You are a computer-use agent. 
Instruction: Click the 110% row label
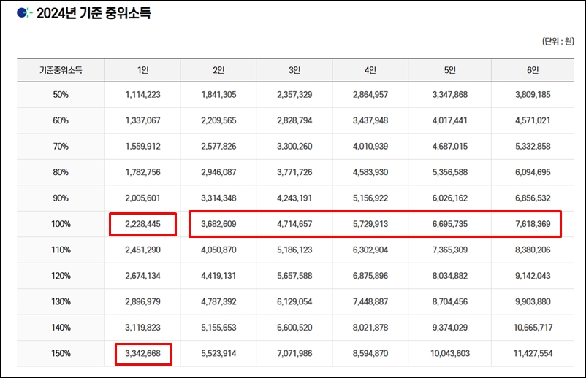click(61, 250)
